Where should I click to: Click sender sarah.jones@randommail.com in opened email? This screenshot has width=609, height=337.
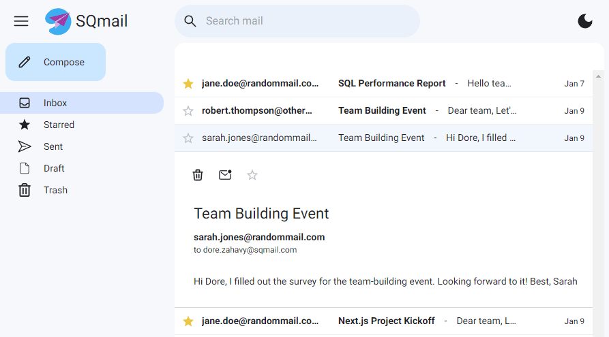tap(259, 237)
